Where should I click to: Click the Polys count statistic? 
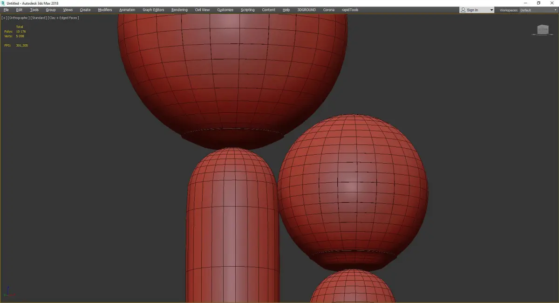(x=15, y=31)
